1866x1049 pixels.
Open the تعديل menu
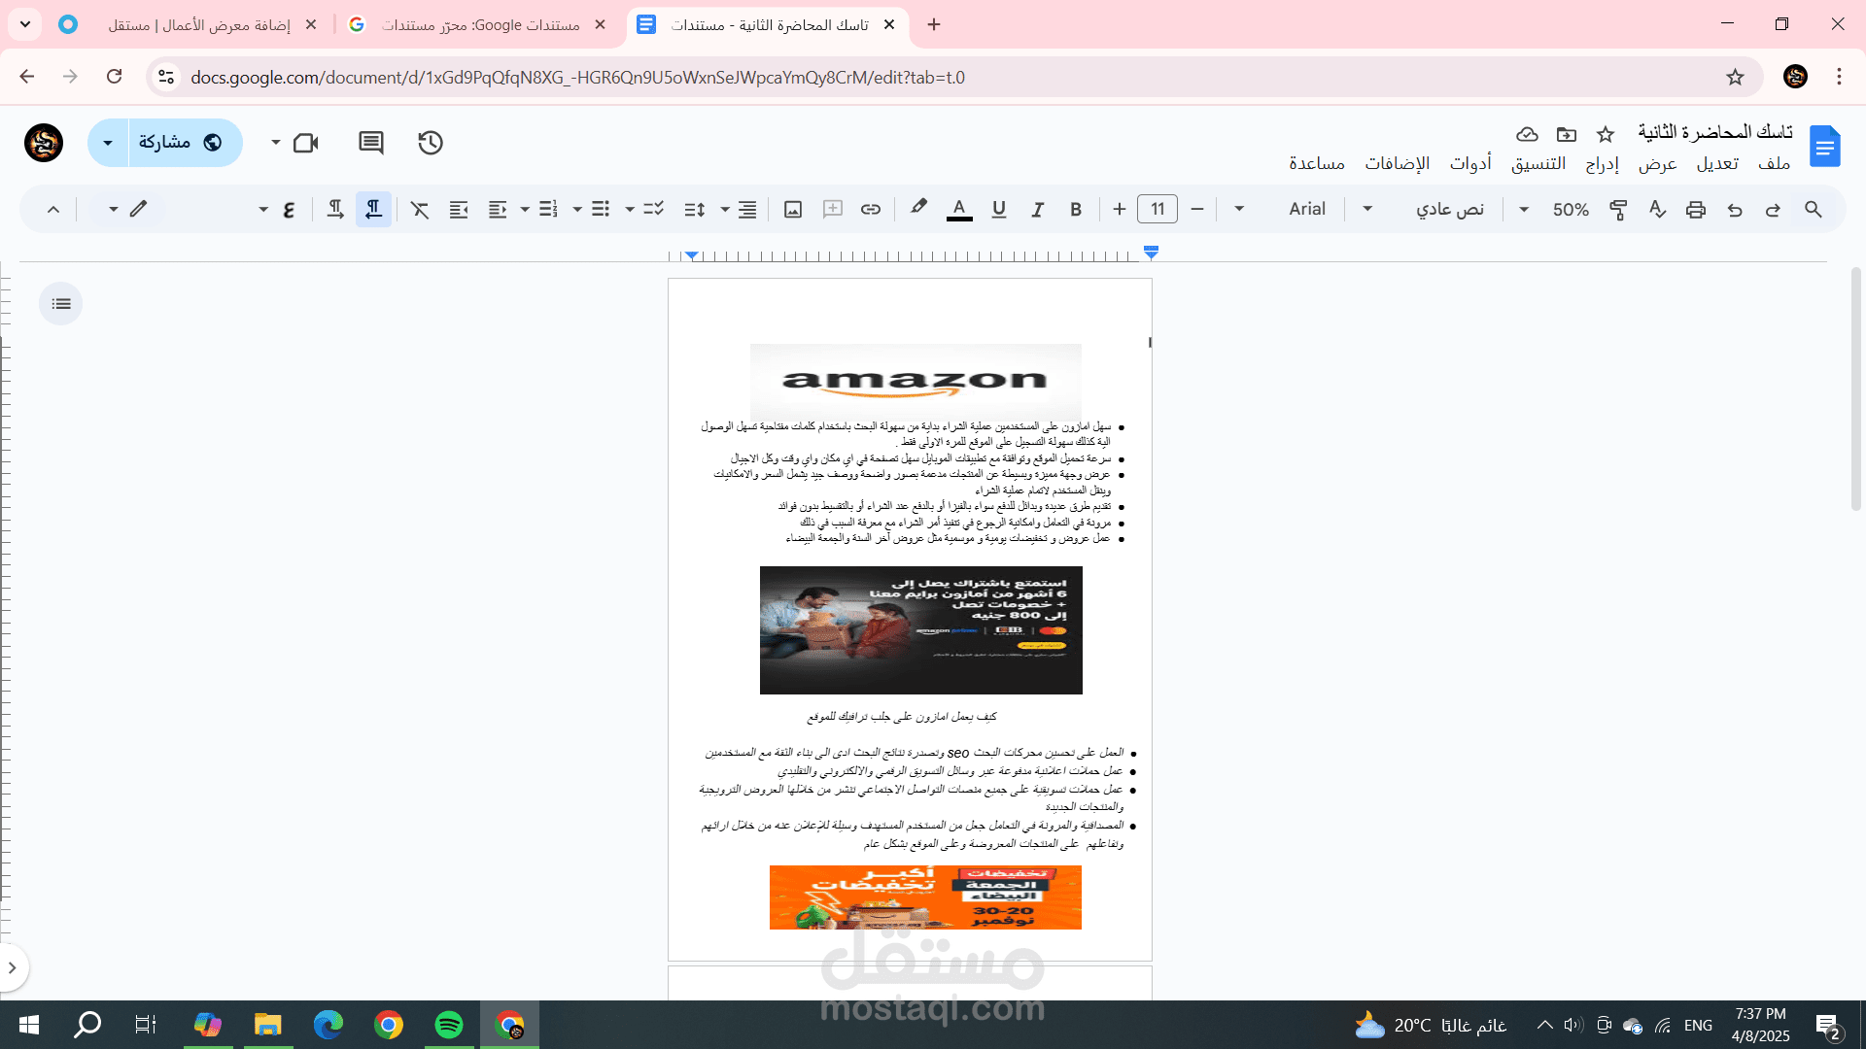point(1717,163)
